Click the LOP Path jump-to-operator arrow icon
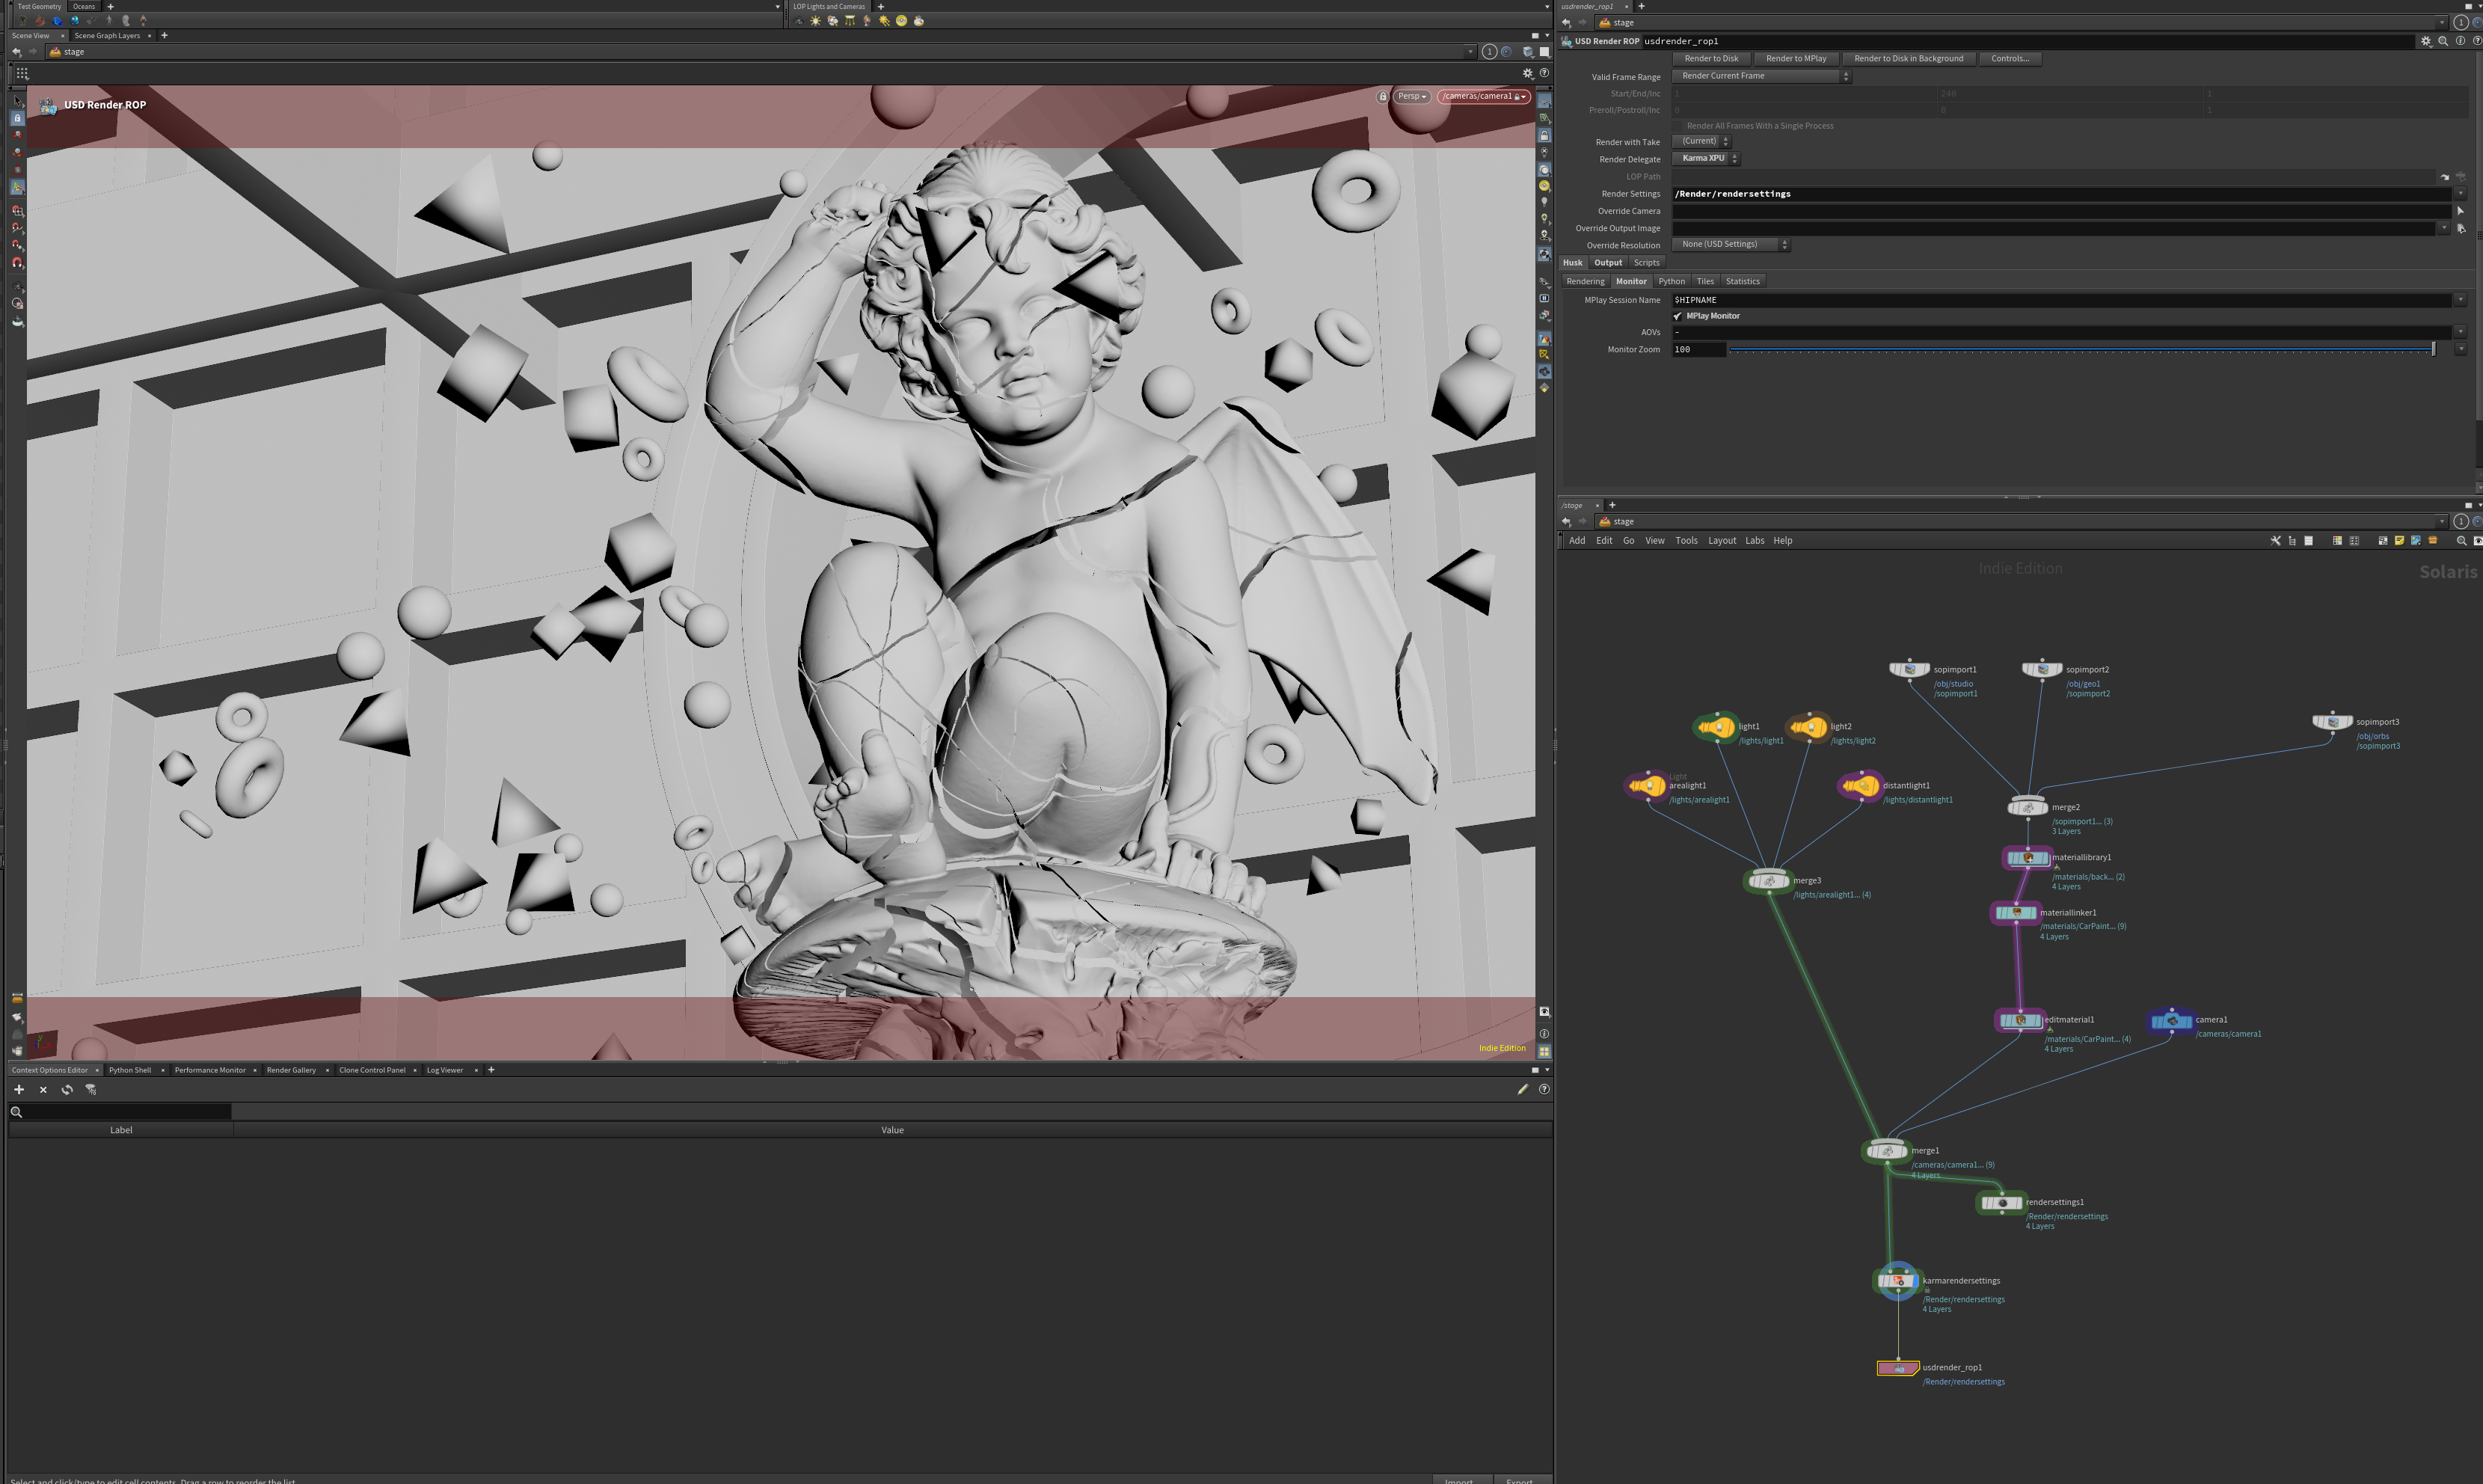Image resolution: width=2483 pixels, height=1484 pixels. [x=2445, y=177]
